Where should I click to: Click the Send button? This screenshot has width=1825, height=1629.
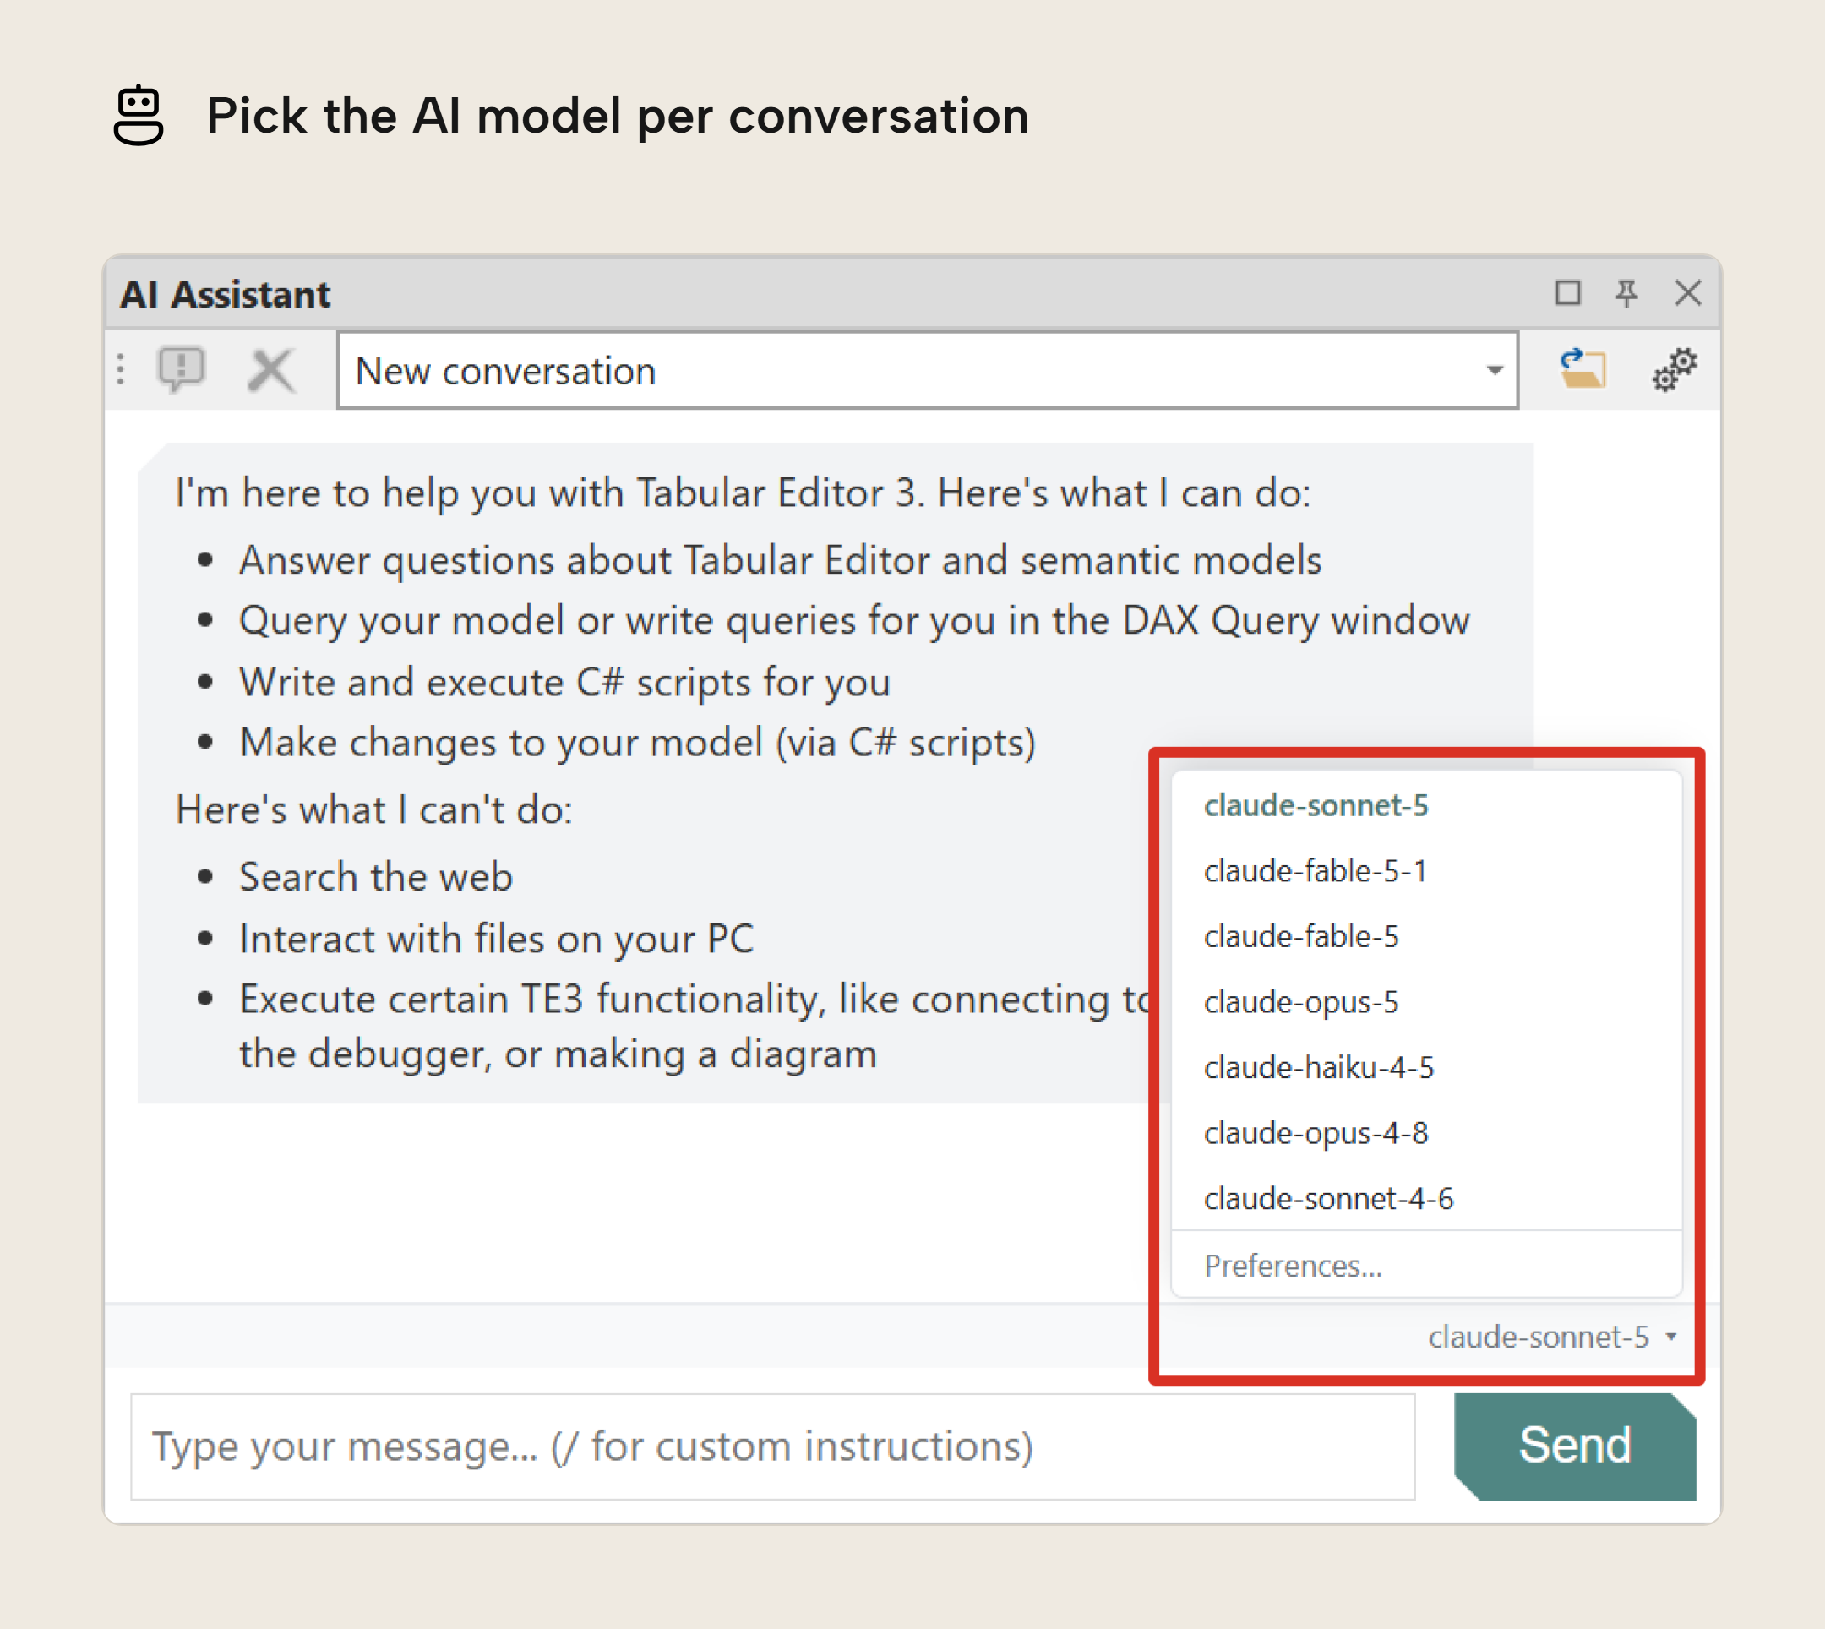coord(1574,1446)
